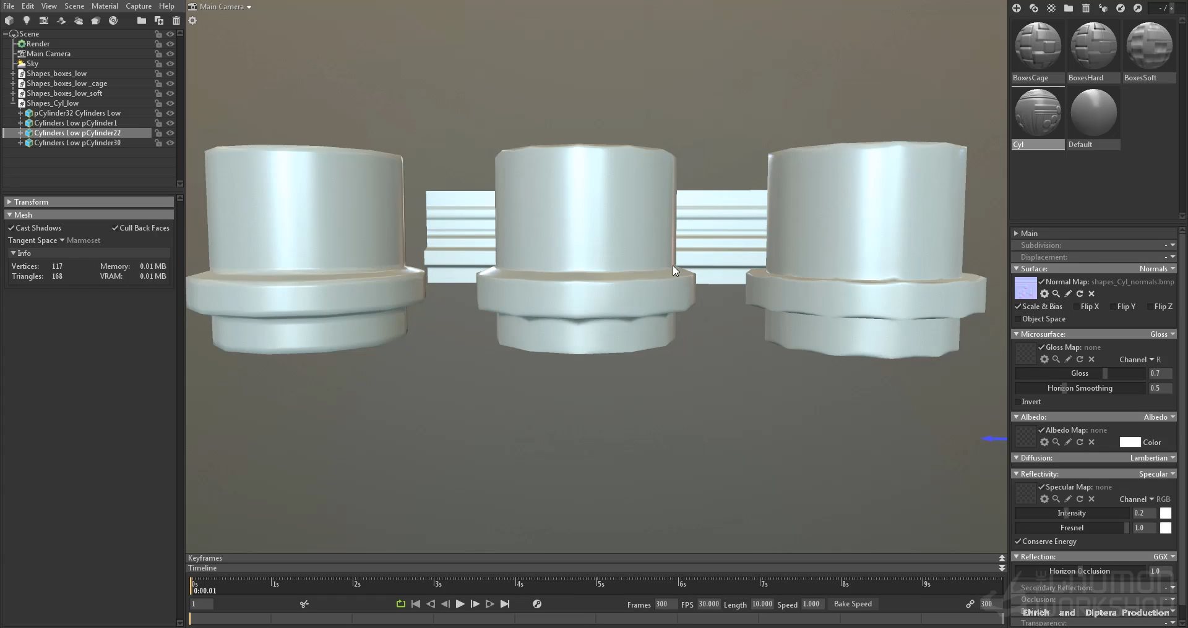Add a camera using the scene toolbar icon
Screen dimensions: 1188x628
click(44, 20)
